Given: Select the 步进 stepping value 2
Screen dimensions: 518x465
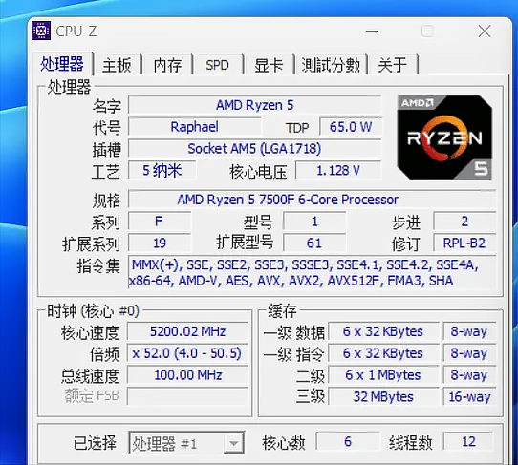Looking at the screenshot, I should pos(464,222).
